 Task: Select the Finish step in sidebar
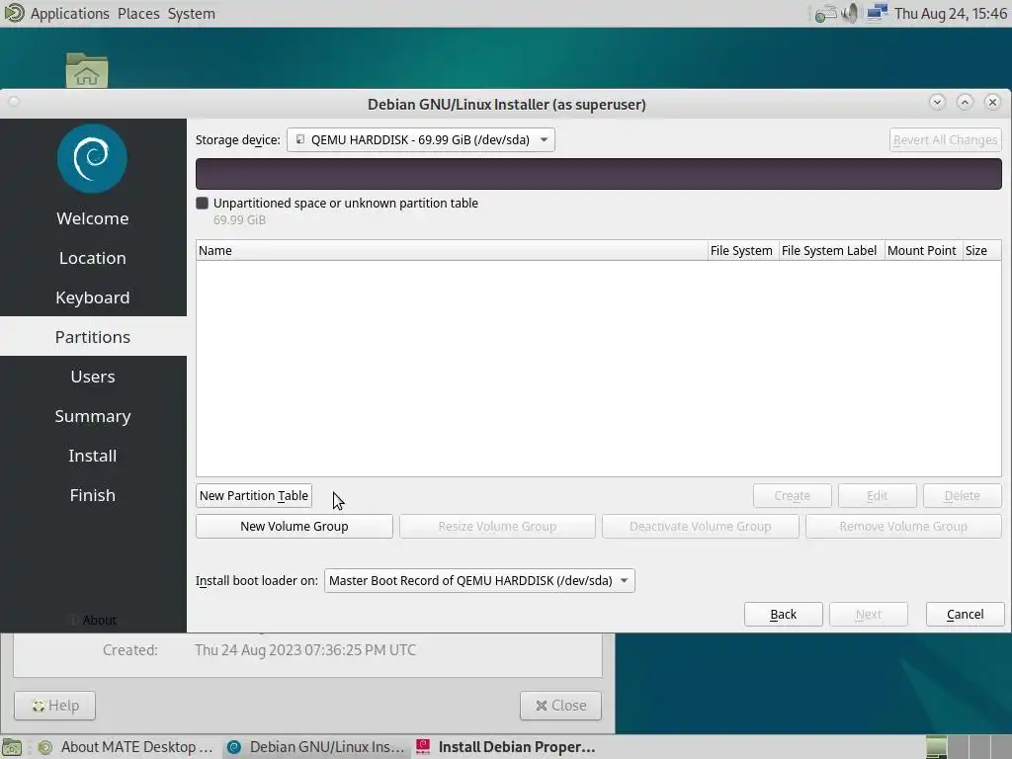[x=93, y=495]
